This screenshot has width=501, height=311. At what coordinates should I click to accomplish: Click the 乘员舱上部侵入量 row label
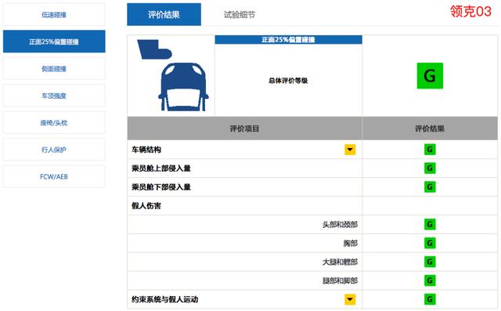pos(161,168)
